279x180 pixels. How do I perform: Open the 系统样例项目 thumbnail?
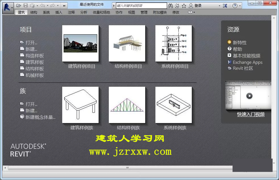(174, 43)
